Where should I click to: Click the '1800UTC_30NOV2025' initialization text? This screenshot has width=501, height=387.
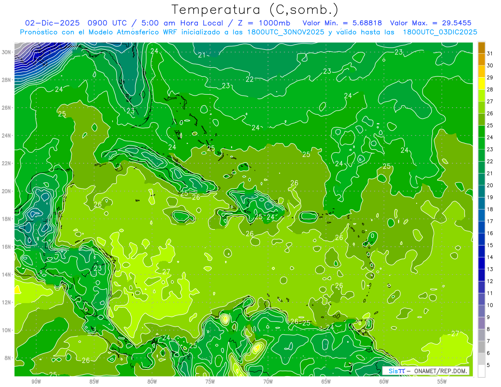pyautogui.click(x=286, y=32)
